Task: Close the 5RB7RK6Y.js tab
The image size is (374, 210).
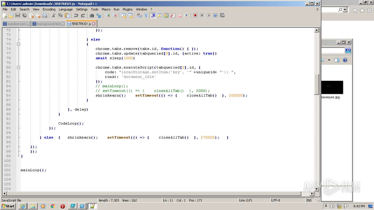Action: [93, 24]
